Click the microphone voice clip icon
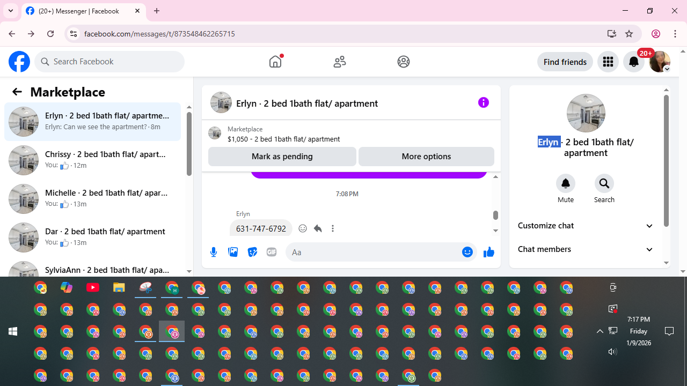 pyautogui.click(x=214, y=252)
